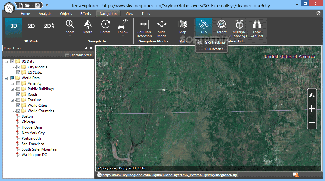Expand the Public Buildings folder
This screenshot has height=181, width=325.
pos(12,89)
